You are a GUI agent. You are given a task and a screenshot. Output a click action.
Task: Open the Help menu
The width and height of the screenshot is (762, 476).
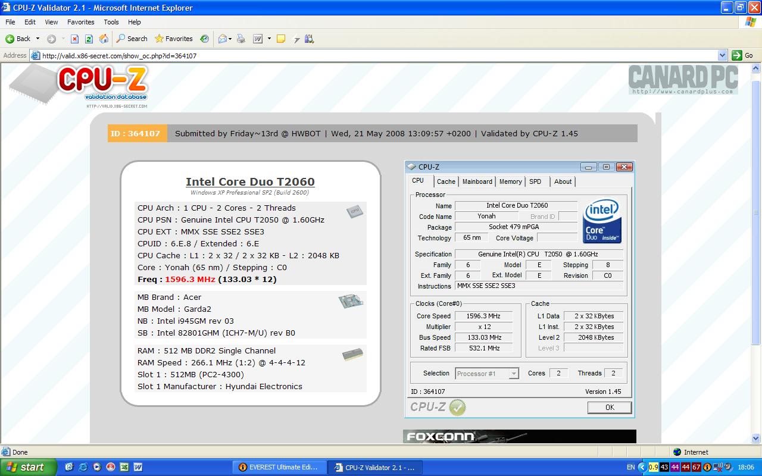click(135, 22)
